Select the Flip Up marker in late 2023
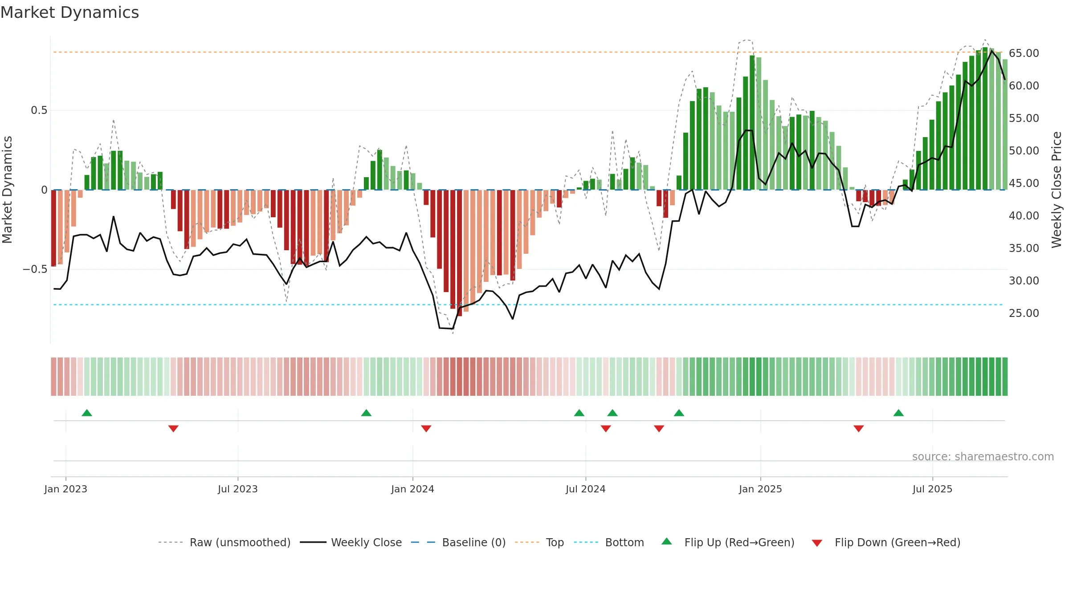Viewport: 1069px width, 601px height. tap(366, 413)
